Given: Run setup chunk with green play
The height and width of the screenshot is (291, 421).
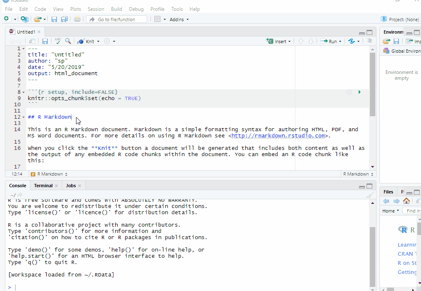Looking at the screenshot, I should click(359, 92).
